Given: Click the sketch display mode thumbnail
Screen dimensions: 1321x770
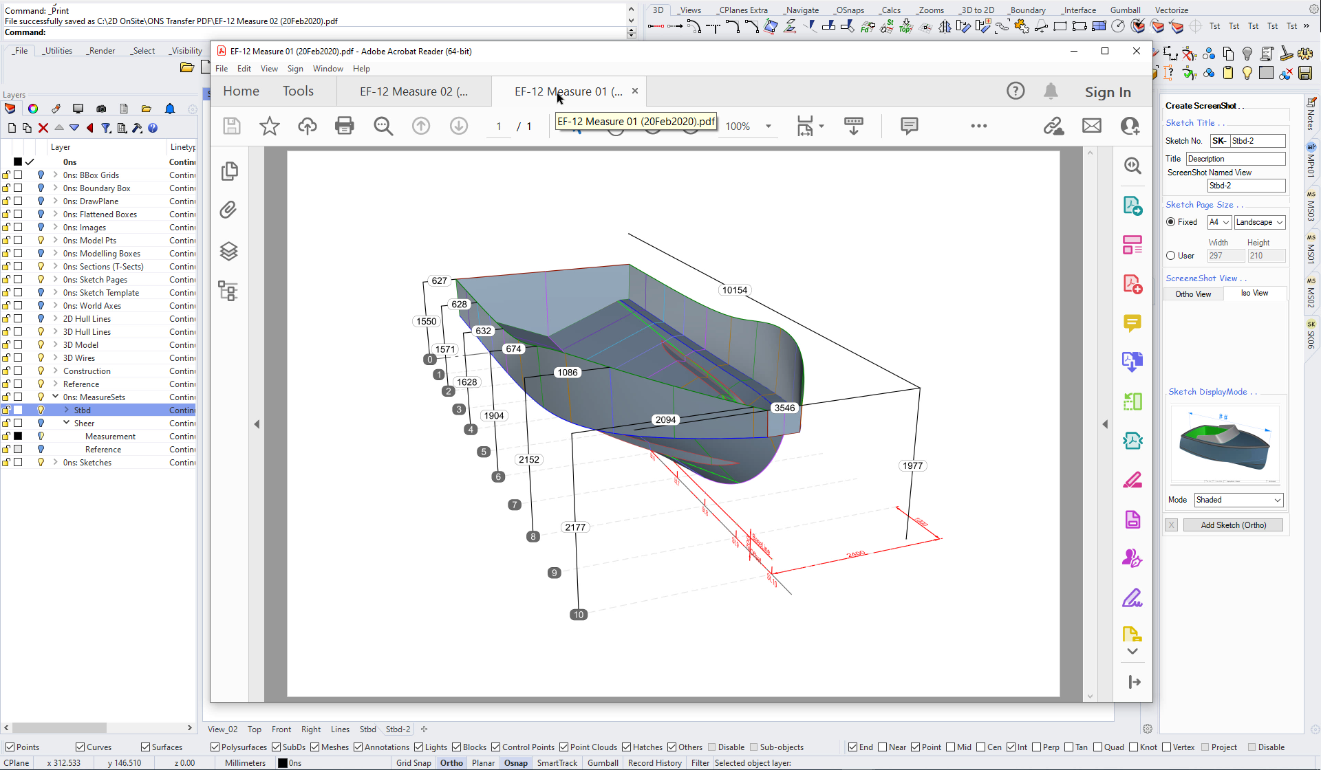Looking at the screenshot, I should click(x=1225, y=446).
